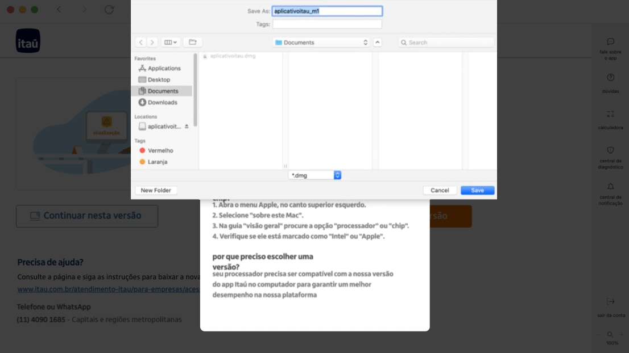Reload the page with the refresh icon
This screenshot has width=629, height=353.
click(109, 9)
